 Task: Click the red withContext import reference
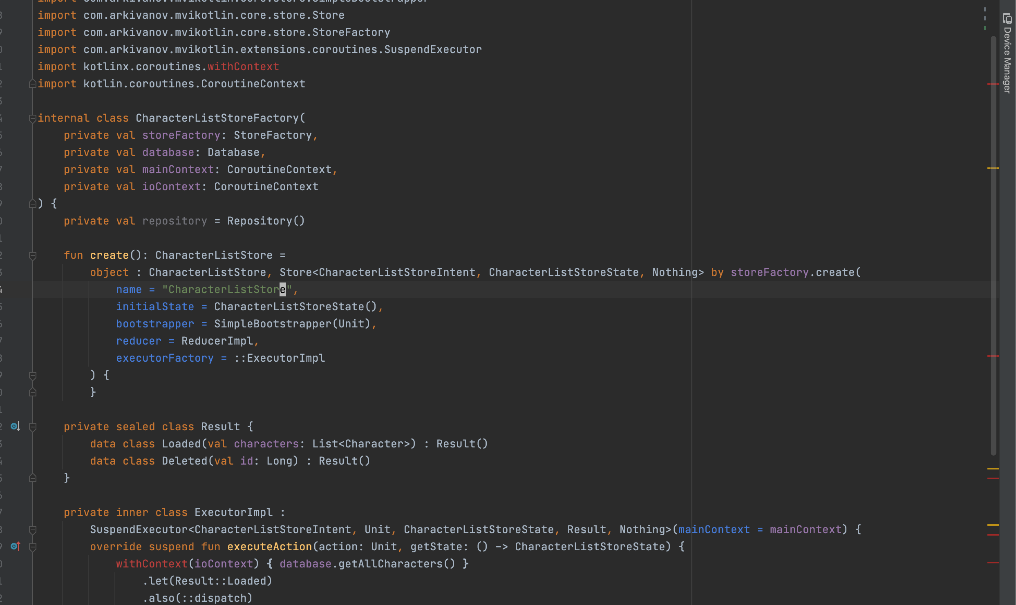pos(243,67)
